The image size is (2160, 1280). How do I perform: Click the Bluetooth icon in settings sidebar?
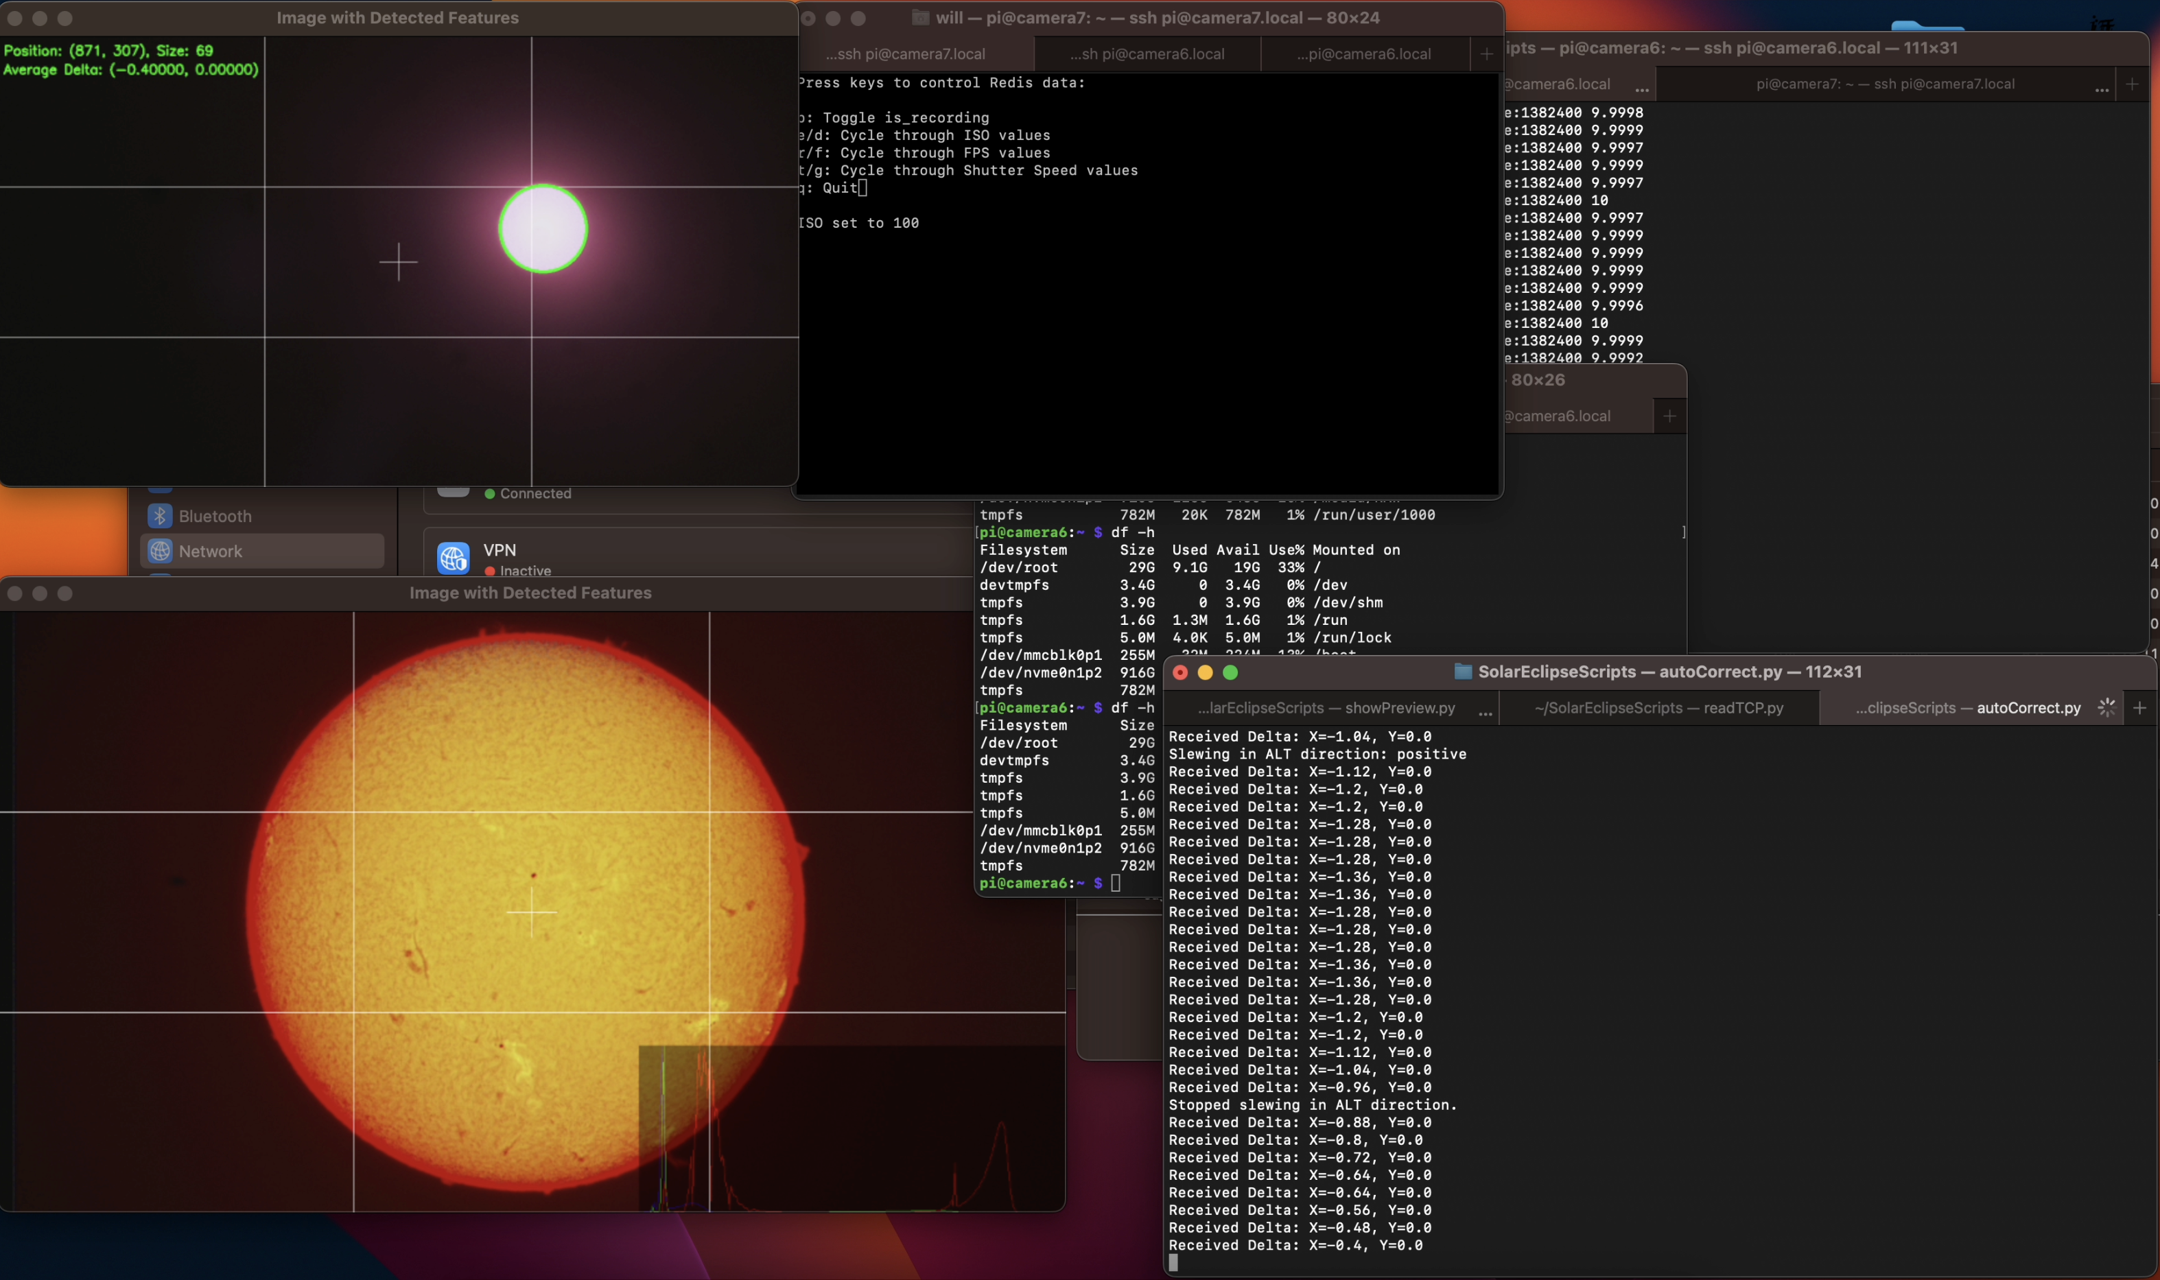160,516
